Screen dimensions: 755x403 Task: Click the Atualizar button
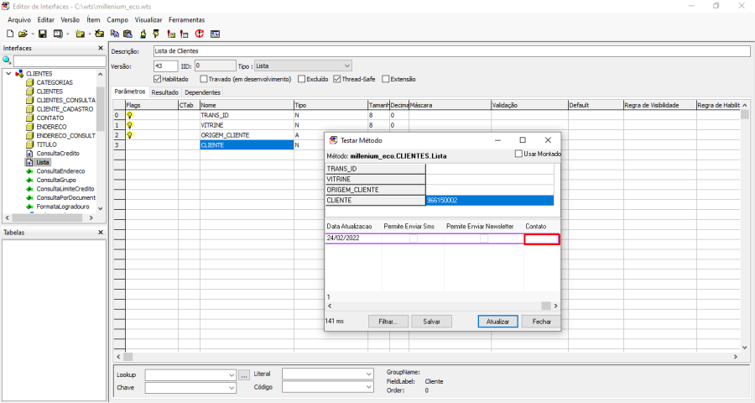pos(497,322)
